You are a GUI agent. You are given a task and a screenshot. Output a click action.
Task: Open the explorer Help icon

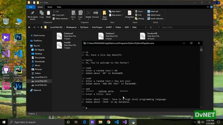(212, 7)
